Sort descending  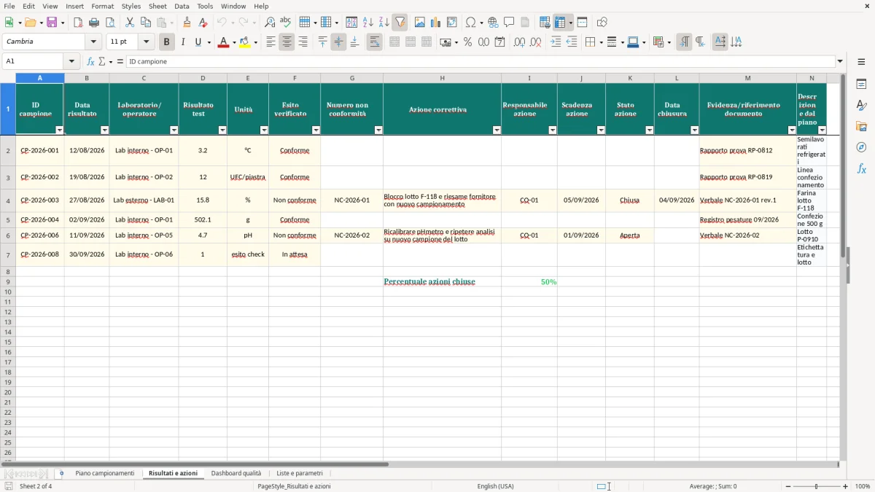[384, 23]
